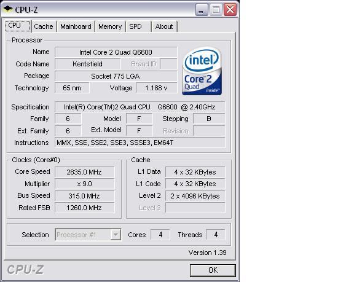354x282 pixels.
Task: Switch to the Cache tab
Action: pos(44,26)
